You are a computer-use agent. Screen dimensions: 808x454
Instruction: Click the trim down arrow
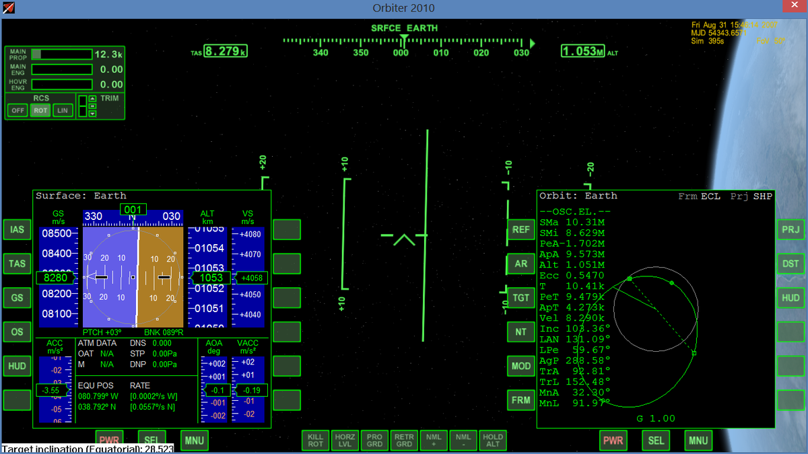coord(92,114)
